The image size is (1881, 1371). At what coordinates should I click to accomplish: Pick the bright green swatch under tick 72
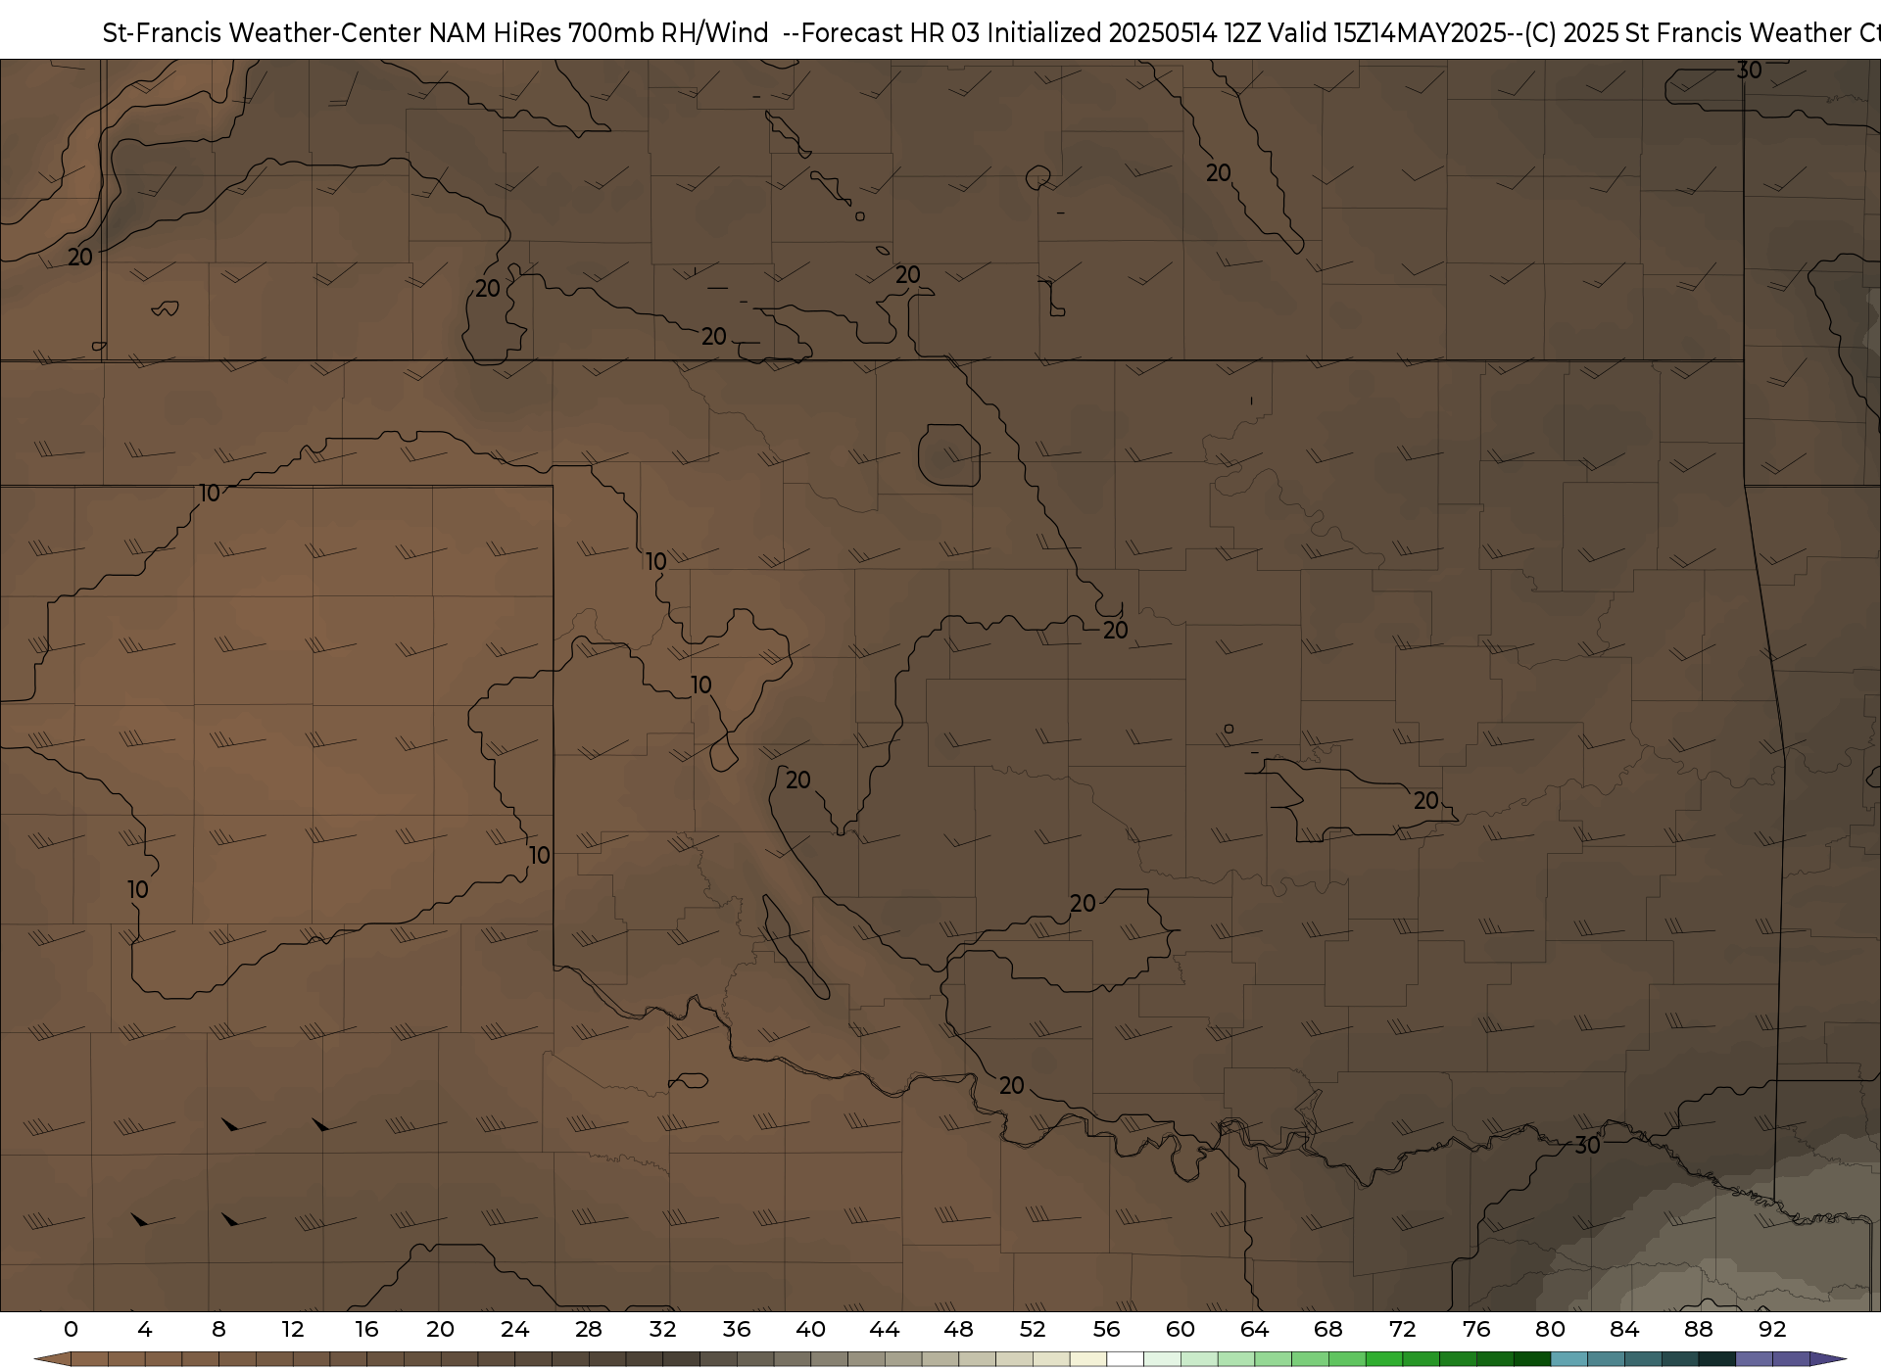[1384, 1359]
